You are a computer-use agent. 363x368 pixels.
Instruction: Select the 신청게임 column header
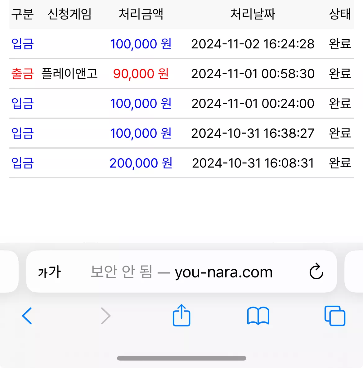click(x=69, y=14)
